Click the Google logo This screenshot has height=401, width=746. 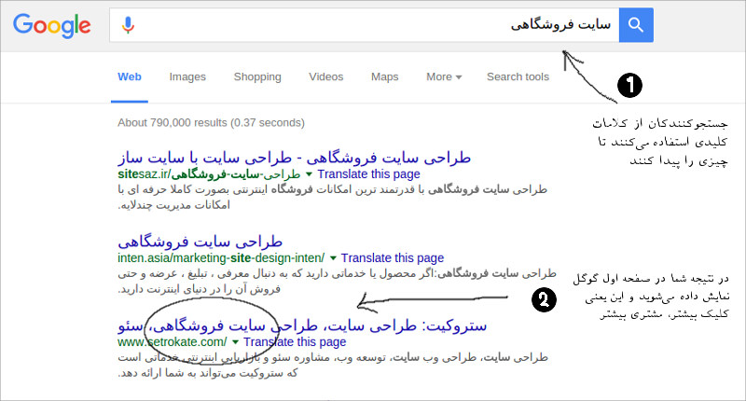coord(52,25)
